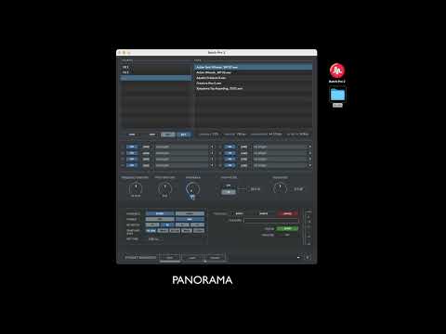Open the first left plugin slot dropdown arrow
Viewport: 446px width, 334px height.
(212, 147)
